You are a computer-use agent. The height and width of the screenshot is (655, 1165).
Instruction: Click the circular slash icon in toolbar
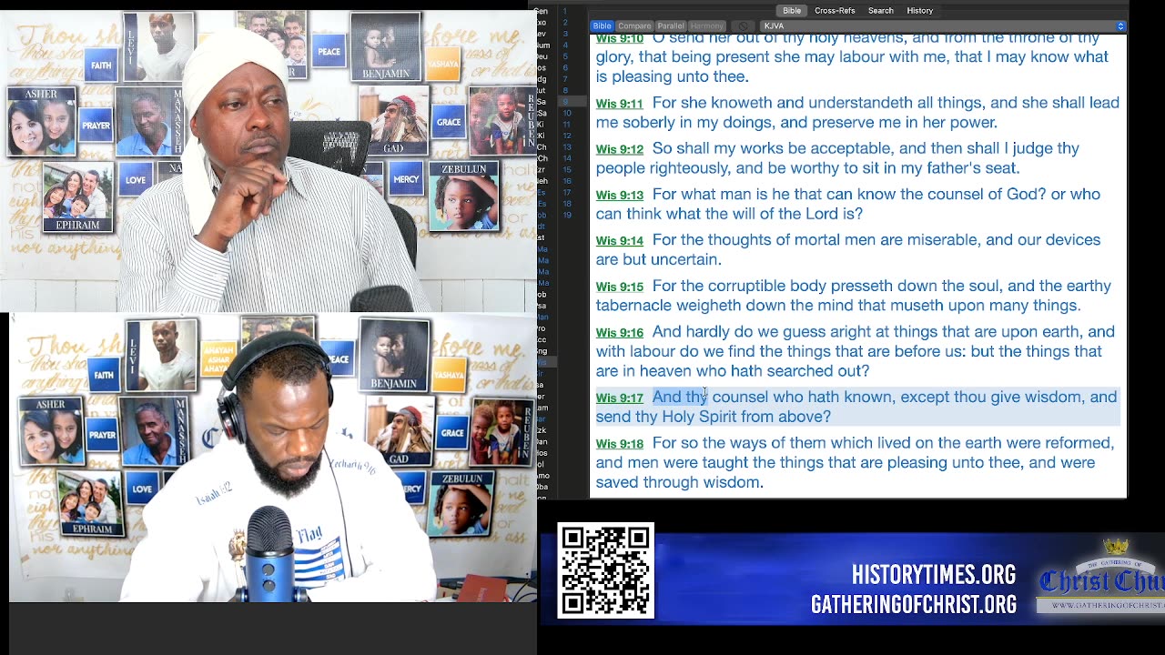coord(743,26)
